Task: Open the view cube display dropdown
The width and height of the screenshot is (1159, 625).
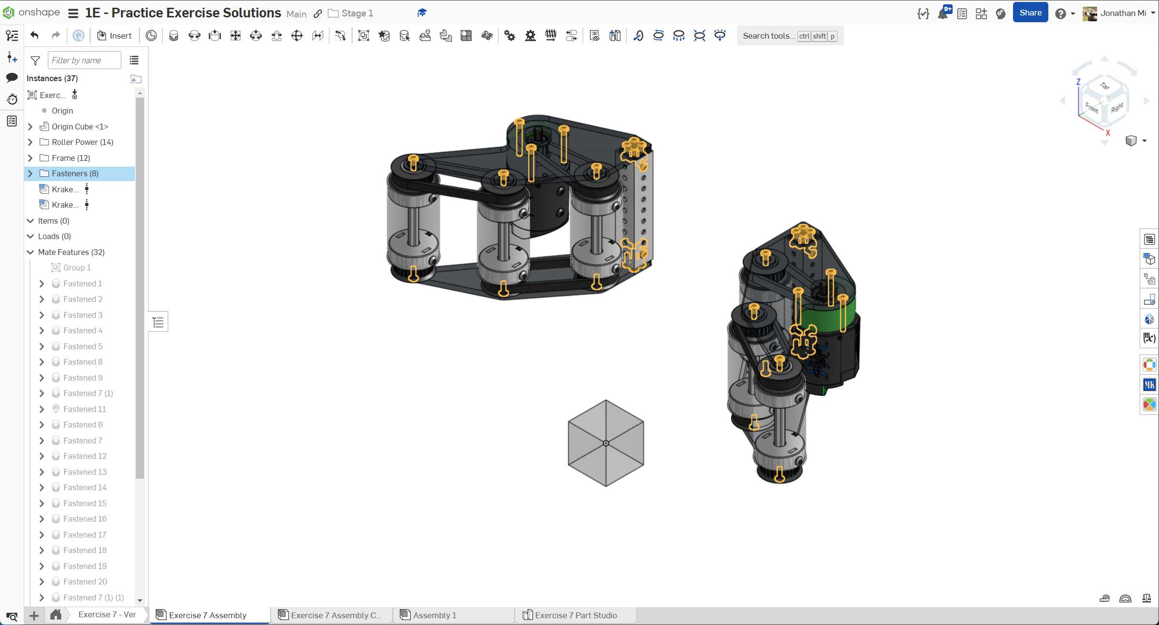Action: point(1145,141)
